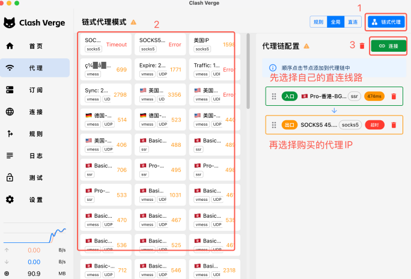
Task: Click the green 连接 connect button
Action: point(388,46)
